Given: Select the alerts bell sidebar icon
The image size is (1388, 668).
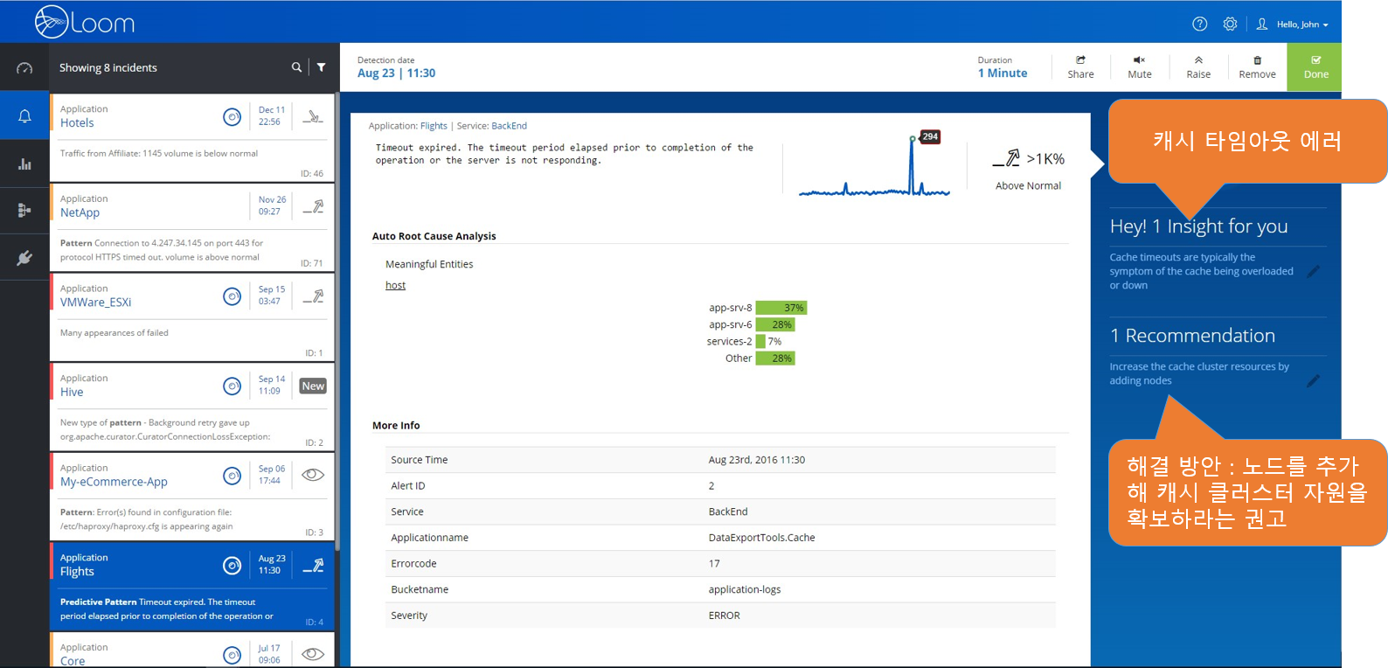Looking at the screenshot, I should coord(24,116).
